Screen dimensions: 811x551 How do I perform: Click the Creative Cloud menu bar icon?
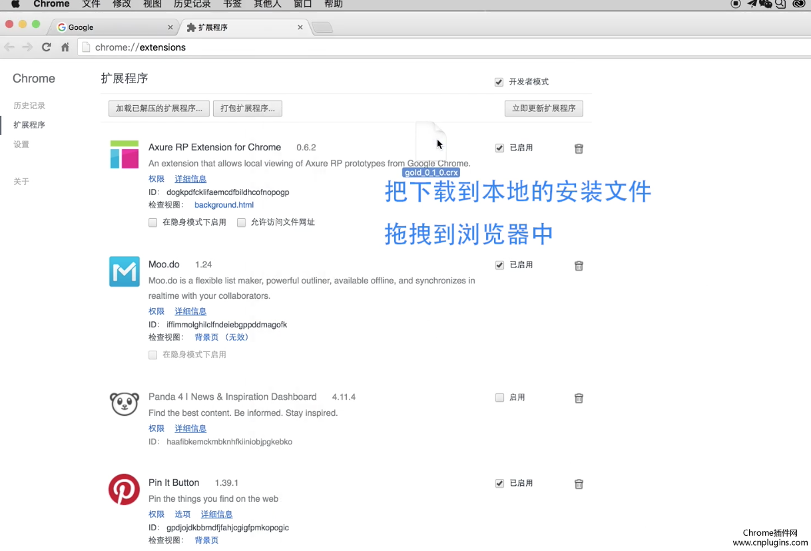pos(799,4)
